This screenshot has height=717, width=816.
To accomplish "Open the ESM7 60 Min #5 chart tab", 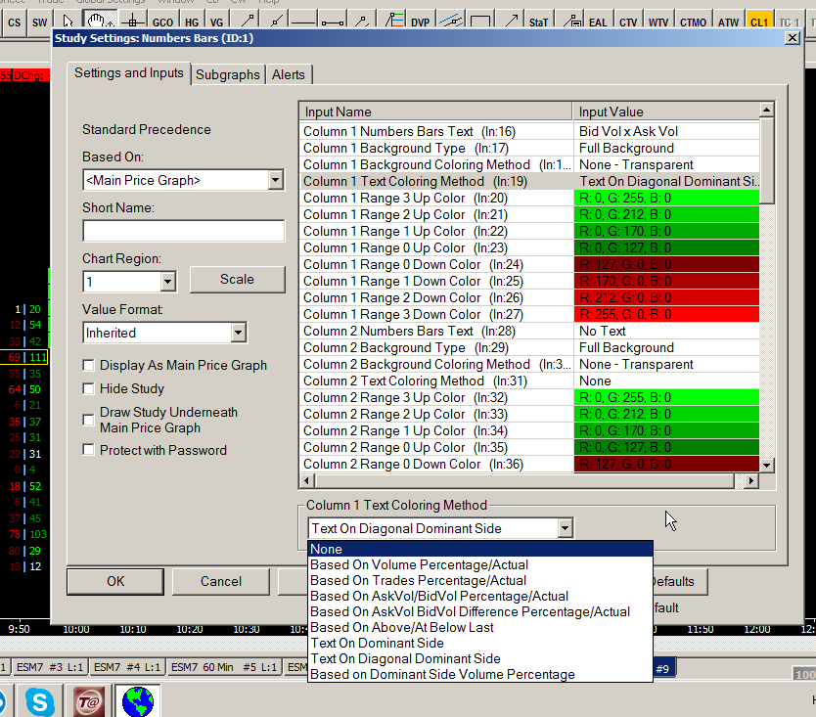I will [224, 666].
